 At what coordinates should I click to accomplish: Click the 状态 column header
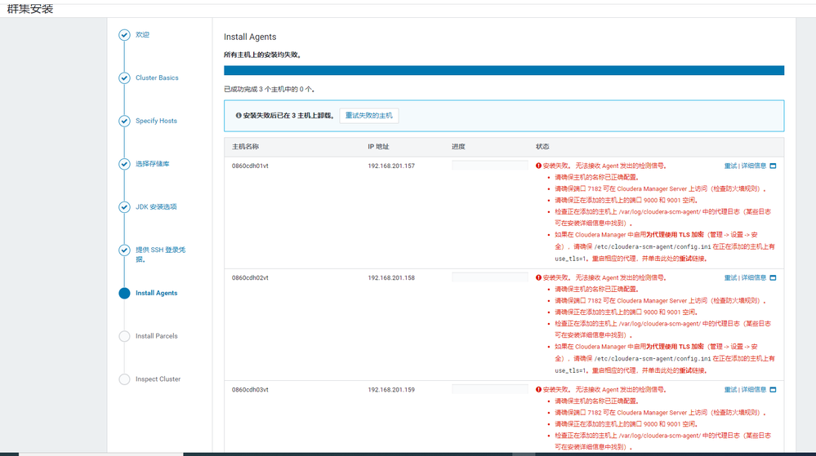click(542, 147)
